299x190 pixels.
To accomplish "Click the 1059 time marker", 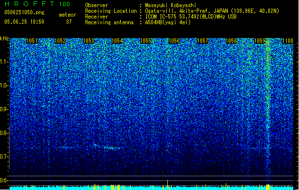I will [260, 41].
